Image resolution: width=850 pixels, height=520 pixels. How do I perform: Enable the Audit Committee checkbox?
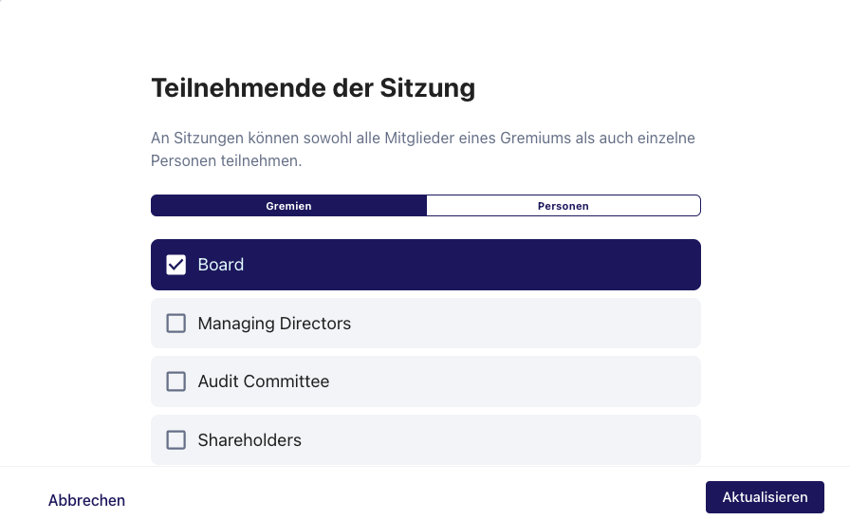[x=176, y=381]
